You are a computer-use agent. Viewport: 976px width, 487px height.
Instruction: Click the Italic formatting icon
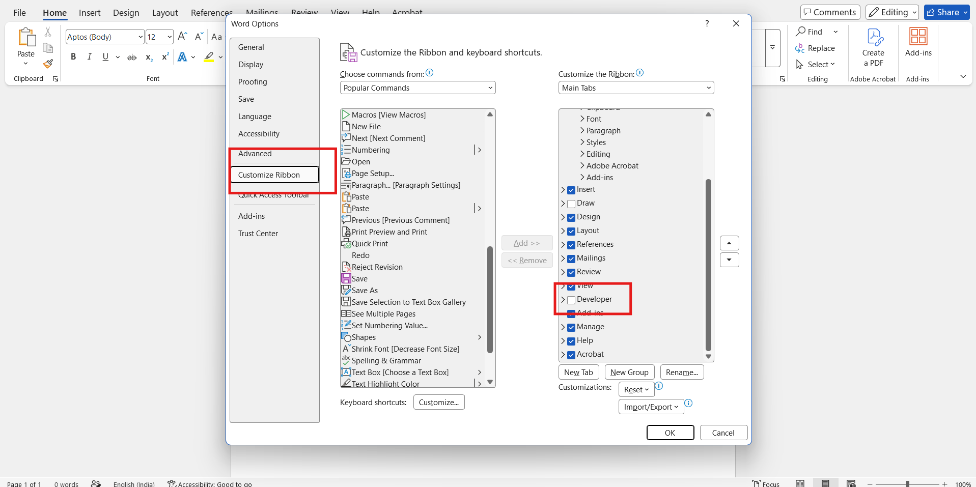click(89, 57)
